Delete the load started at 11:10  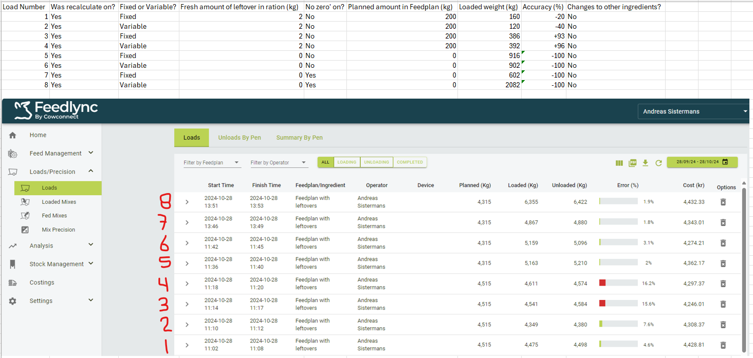point(723,325)
